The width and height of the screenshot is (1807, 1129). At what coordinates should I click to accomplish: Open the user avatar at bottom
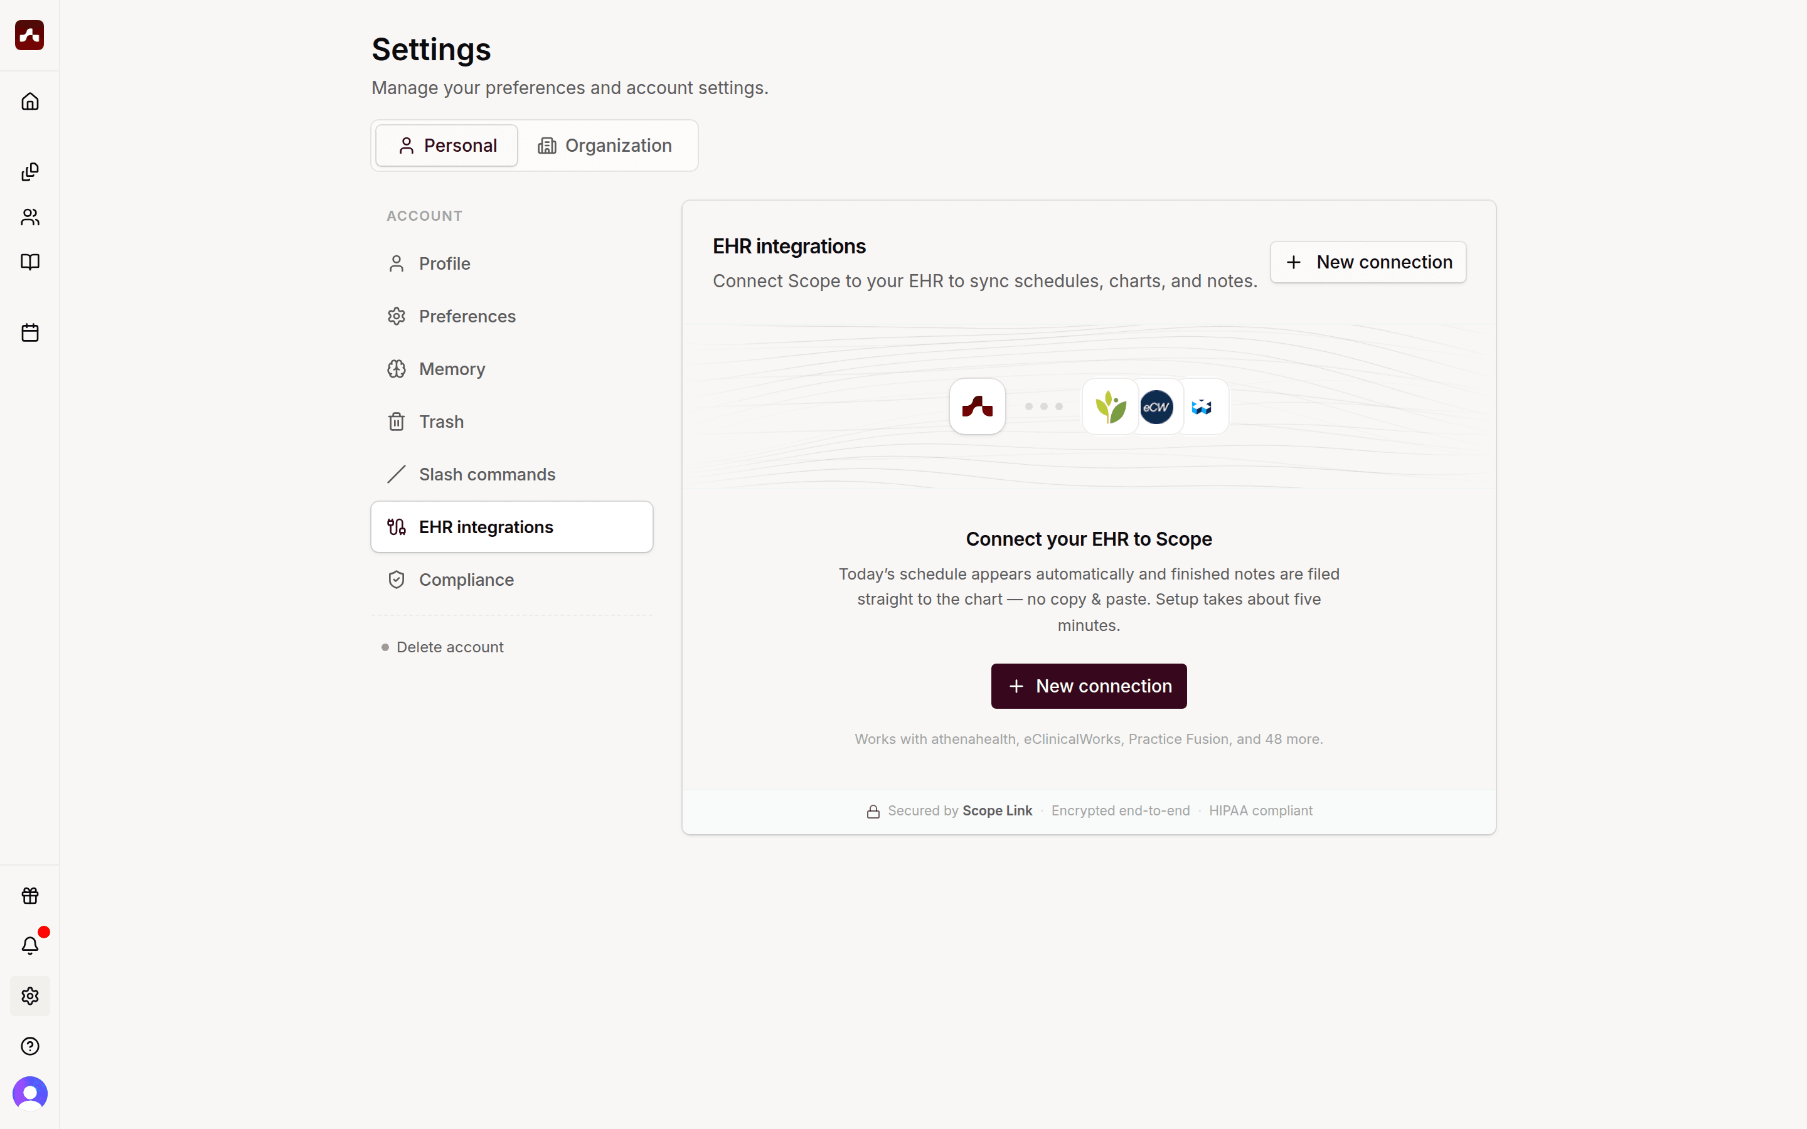30,1094
